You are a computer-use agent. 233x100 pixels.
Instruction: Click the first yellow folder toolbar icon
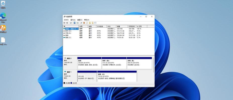click(x=90, y=23)
